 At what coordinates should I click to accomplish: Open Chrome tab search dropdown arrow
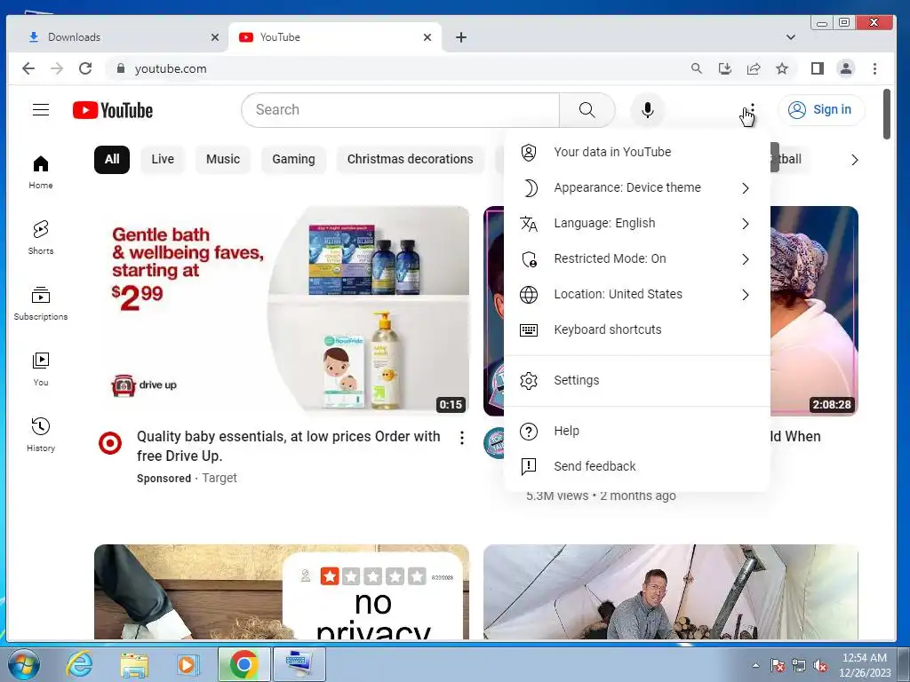click(x=790, y=37)
